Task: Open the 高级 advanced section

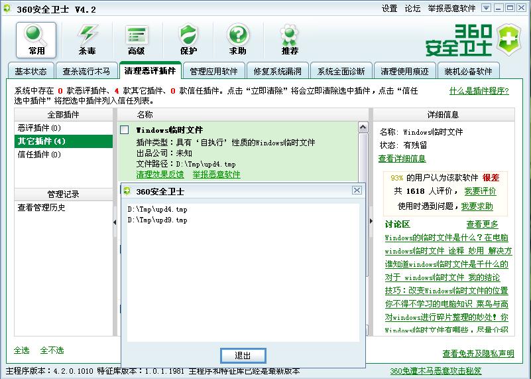Action: (136, 40)
